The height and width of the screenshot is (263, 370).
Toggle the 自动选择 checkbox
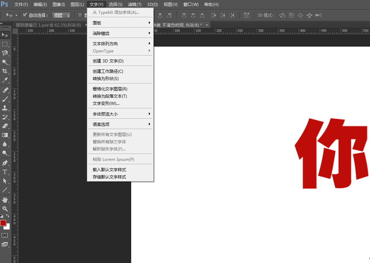(25, 15)
